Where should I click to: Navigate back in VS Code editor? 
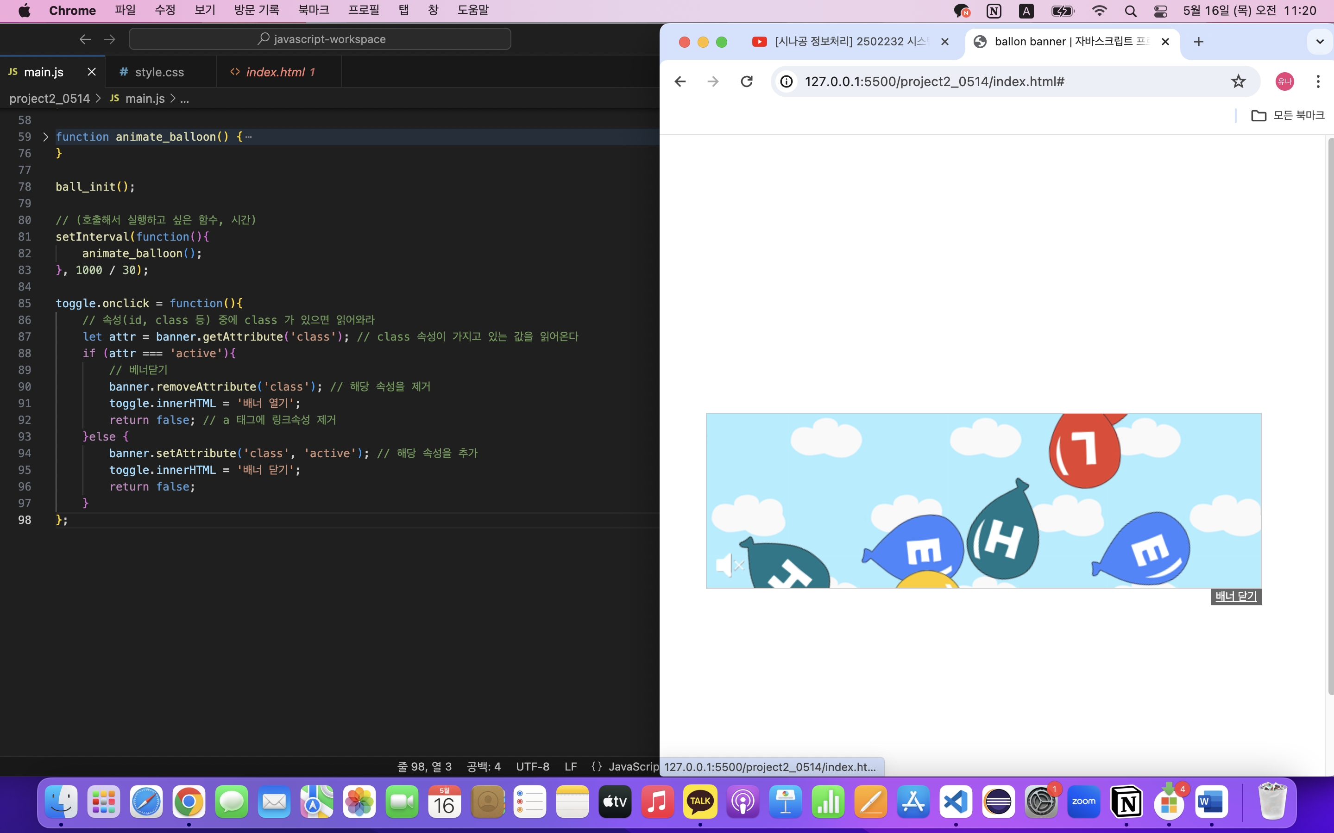point(85,39)
